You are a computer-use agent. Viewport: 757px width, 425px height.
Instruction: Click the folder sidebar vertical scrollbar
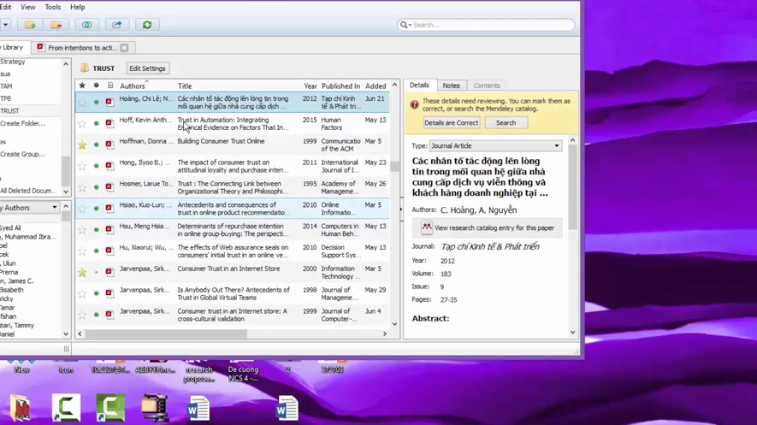coord(66,171)
